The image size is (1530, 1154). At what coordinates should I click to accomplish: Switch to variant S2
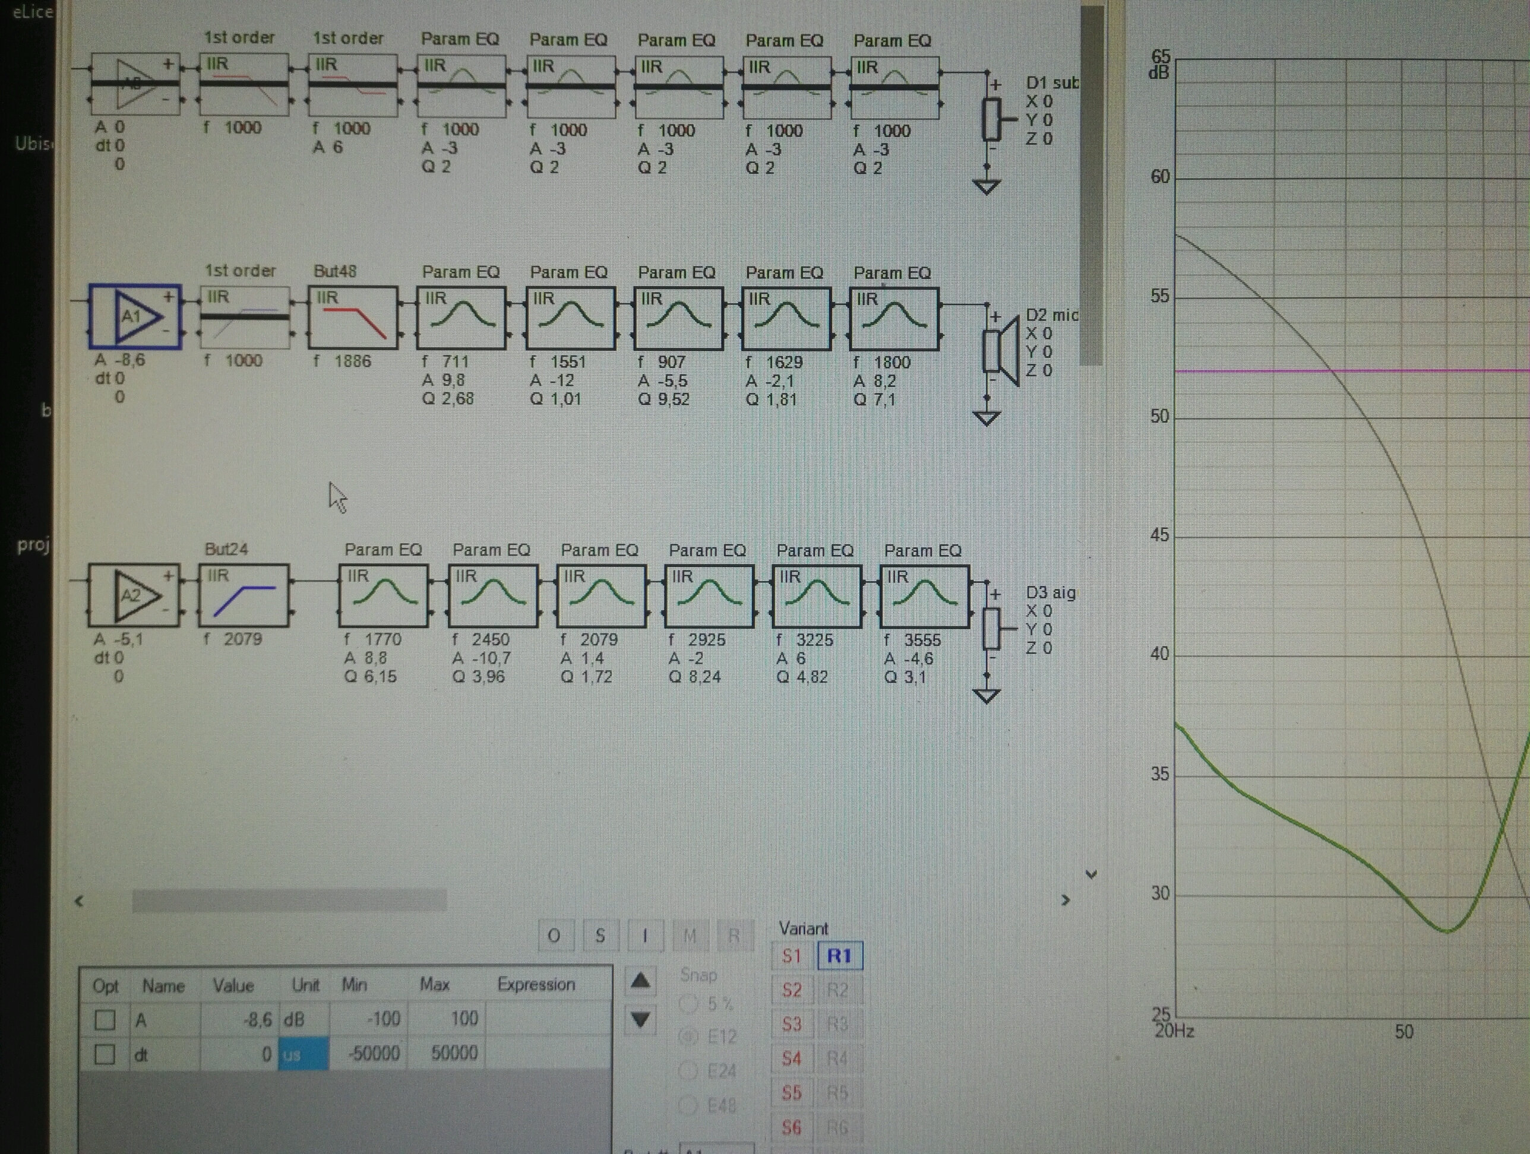(792, 990)
